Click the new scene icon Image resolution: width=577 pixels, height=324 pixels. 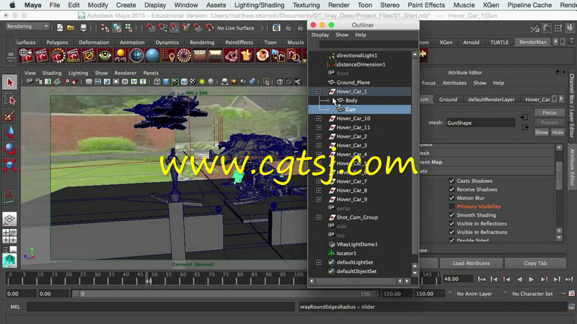60,27
